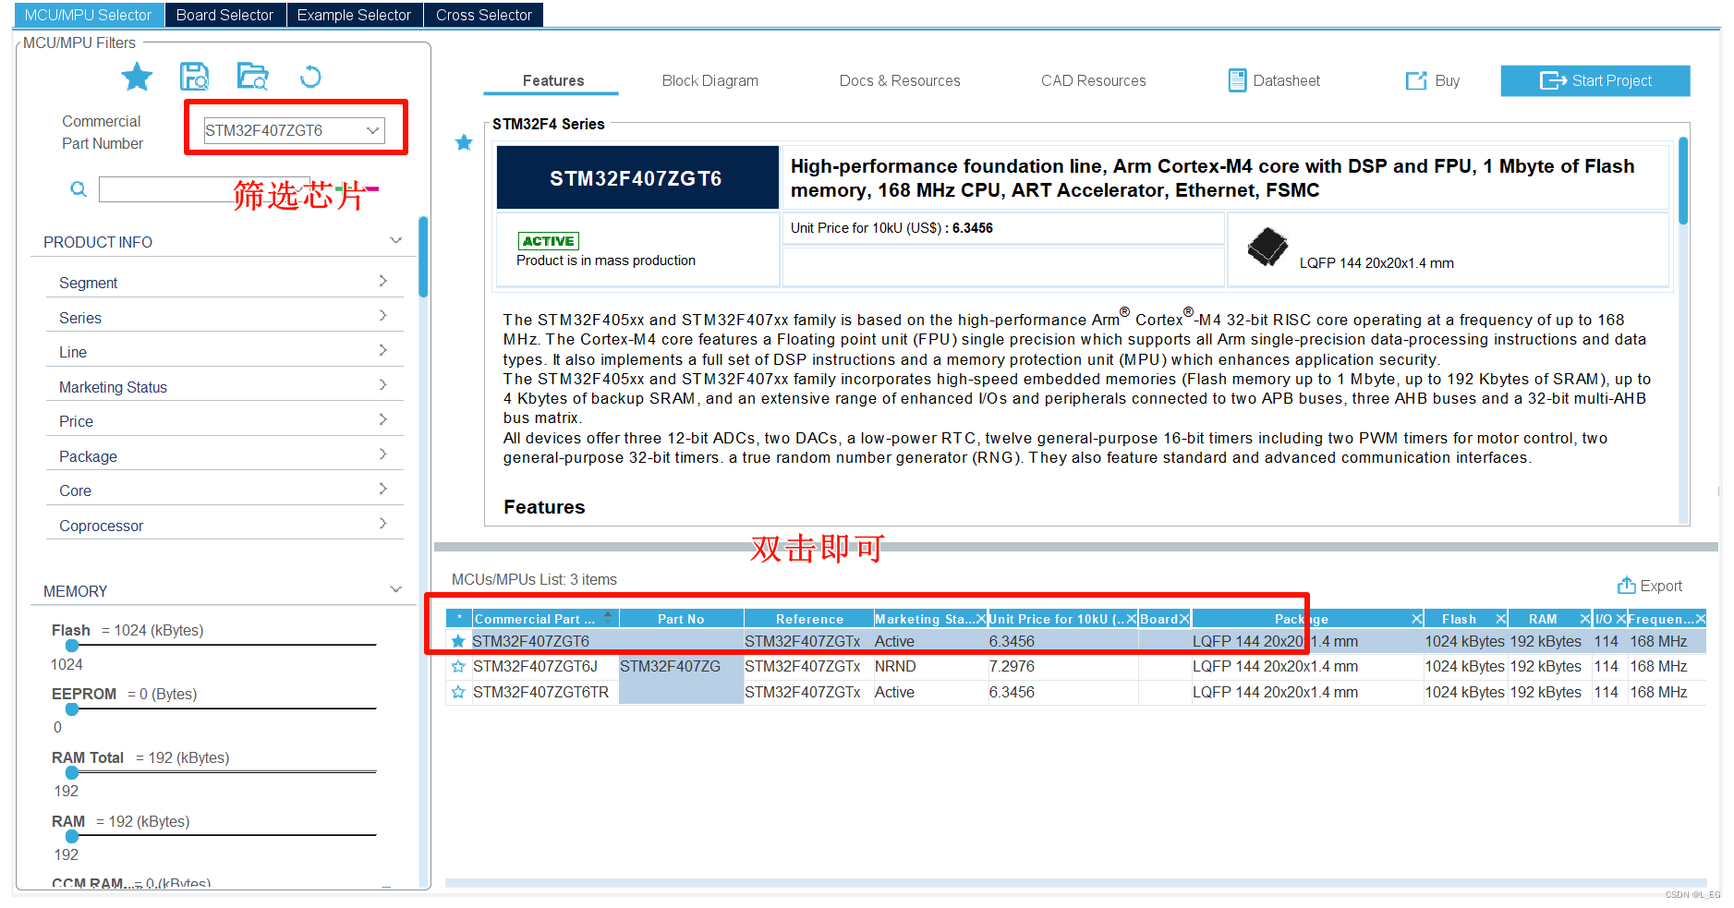Remove the RAM column with its X
Screen dimensions: 1734x908
point(1585,619)
